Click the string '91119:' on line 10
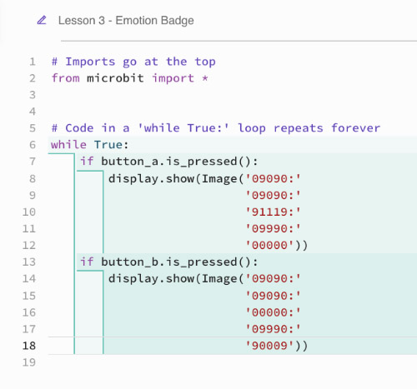417x389 pixels. click(x=273, y=212)
